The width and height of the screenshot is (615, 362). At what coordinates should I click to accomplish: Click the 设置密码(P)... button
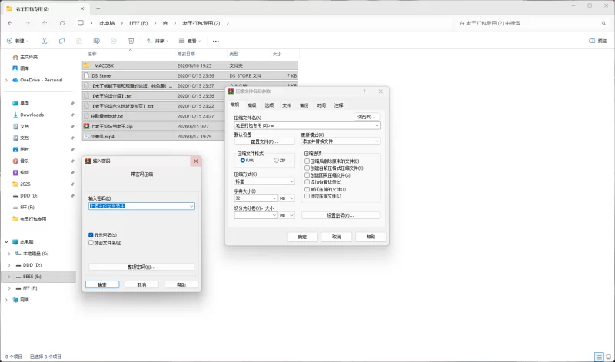coord(341,215)
